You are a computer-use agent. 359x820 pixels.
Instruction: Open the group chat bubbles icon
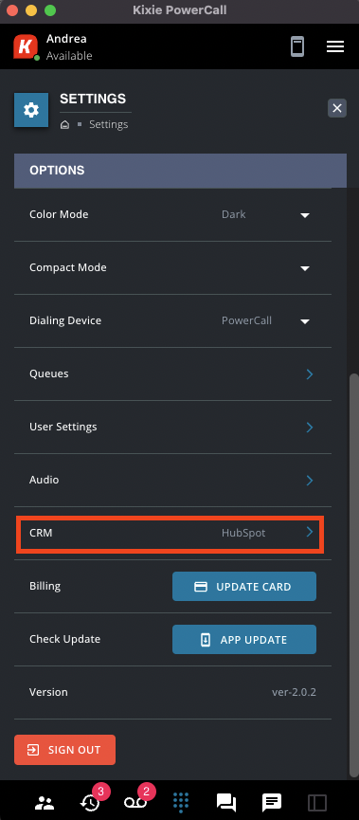coord(226,802)
